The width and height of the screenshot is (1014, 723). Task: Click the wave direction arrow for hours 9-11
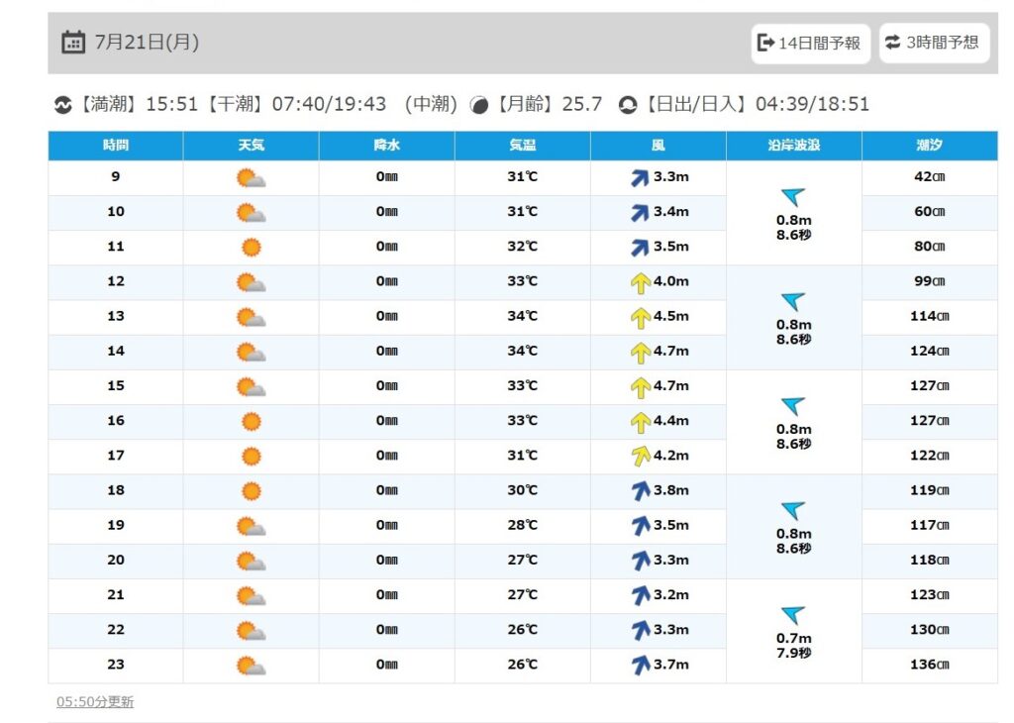(793, 197)
